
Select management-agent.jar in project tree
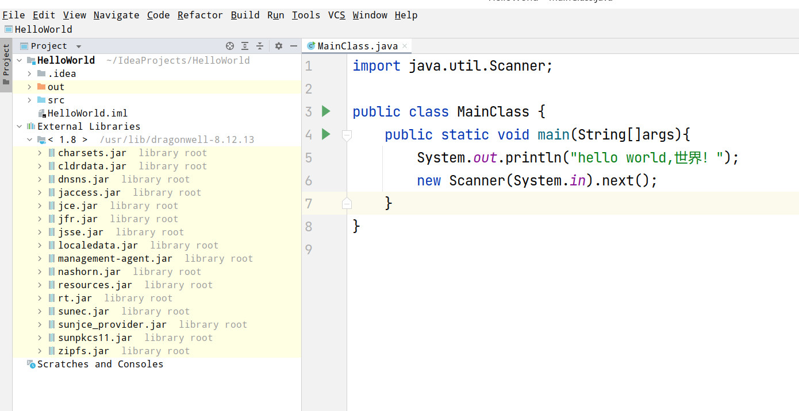(115, 258)
